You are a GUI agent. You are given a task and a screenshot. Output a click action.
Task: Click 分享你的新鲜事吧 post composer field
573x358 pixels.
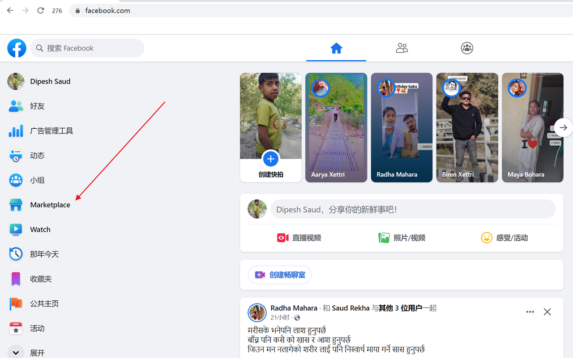[x=413, y=209]
